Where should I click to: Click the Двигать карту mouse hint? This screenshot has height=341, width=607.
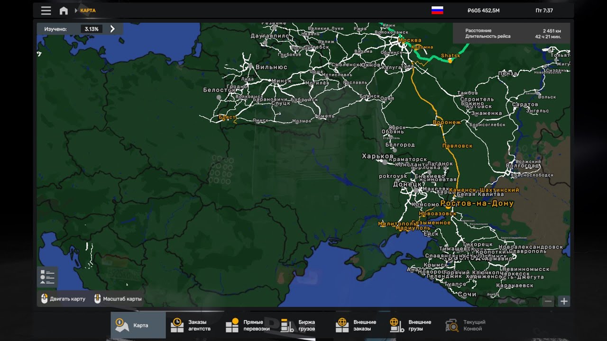tap(63, 299)
